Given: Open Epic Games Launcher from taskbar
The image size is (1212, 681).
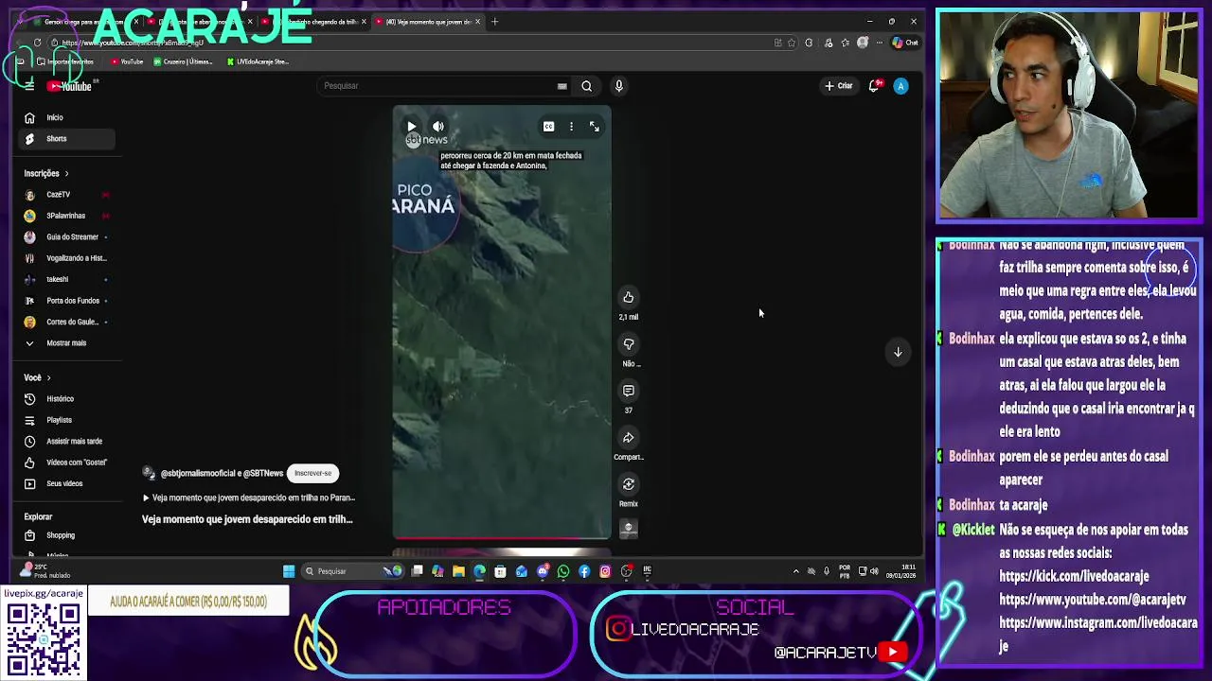Looking at the screenshot, I should click(x=647, y=571).
